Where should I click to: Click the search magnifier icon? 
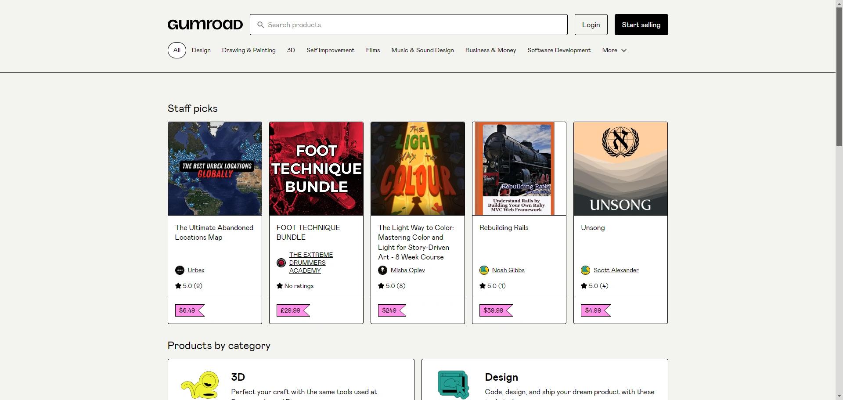[261, 25]
